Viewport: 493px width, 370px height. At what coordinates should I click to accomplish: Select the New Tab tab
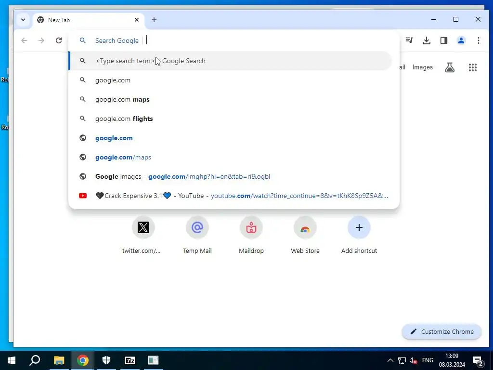tap(89, 20)
